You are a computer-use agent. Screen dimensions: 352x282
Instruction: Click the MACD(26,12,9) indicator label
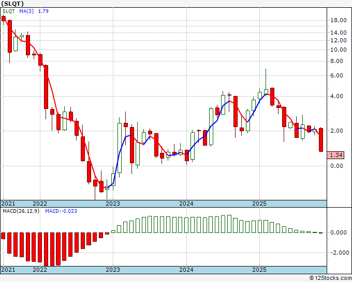click(21, 211)
